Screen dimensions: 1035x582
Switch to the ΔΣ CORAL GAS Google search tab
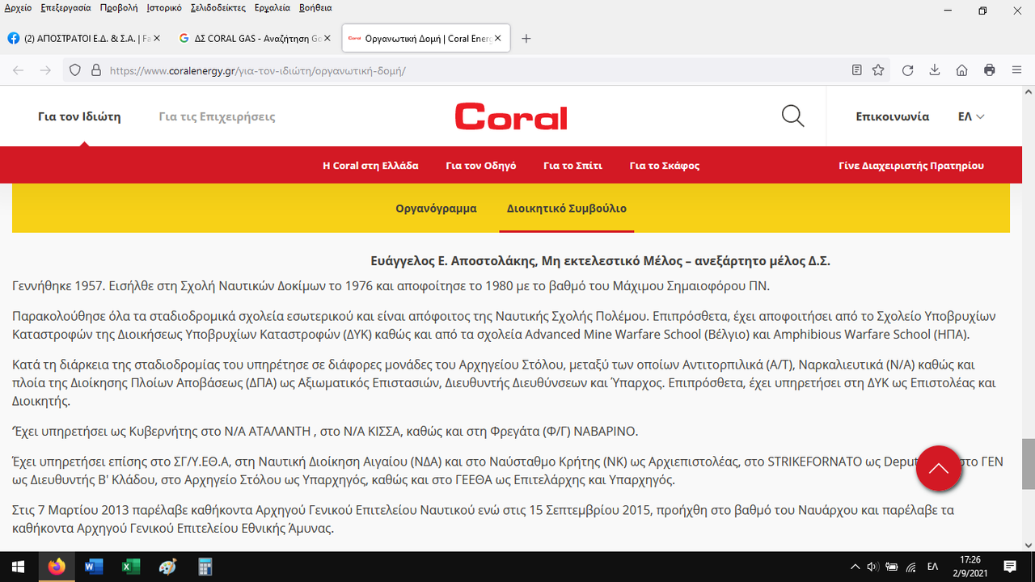(255, 38)
